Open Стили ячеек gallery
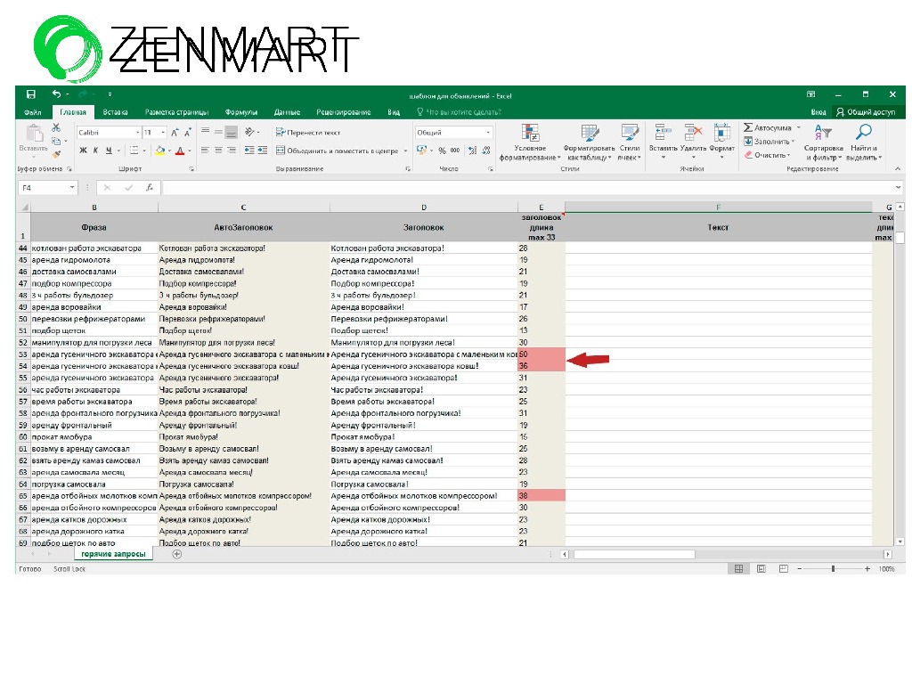This screenshot has height=684, width=912. click(630, 142)
